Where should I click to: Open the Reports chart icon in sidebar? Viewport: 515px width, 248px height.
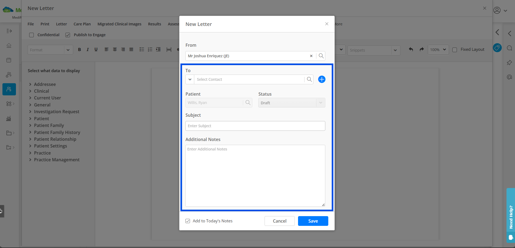9,118
